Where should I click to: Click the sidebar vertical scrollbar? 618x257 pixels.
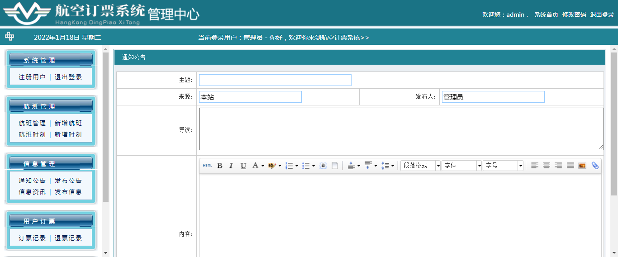pos(105,127)
